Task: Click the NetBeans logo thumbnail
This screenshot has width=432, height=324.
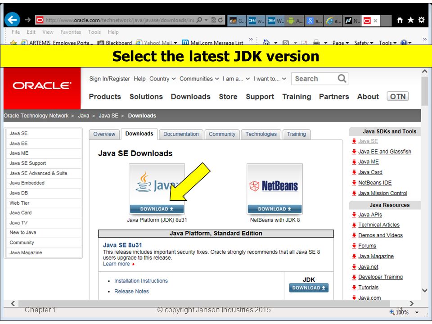Action: click(274, 186)
